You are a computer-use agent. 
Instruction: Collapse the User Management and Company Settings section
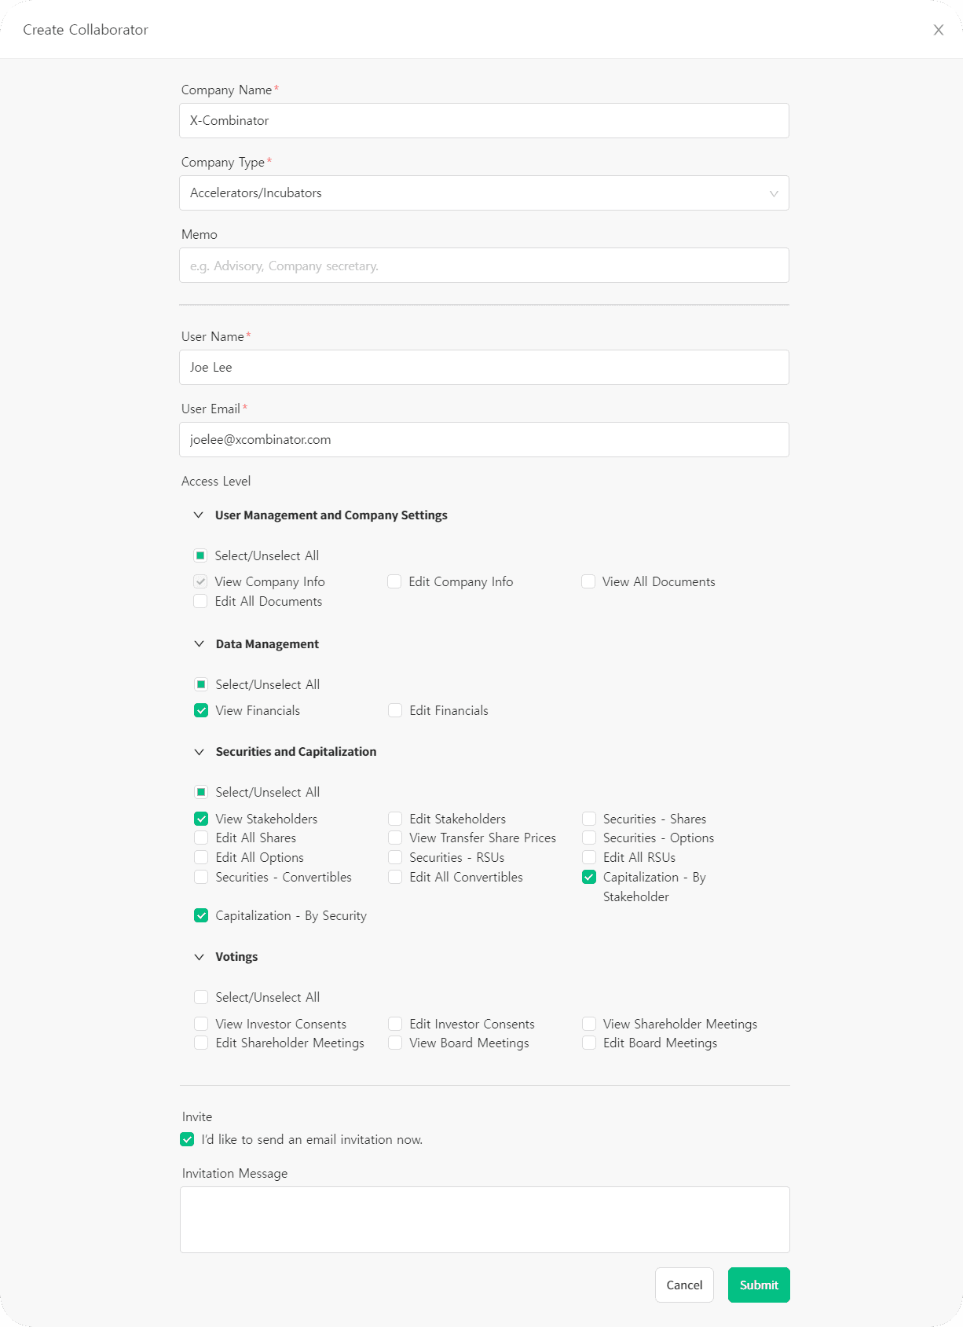(199, 515)
